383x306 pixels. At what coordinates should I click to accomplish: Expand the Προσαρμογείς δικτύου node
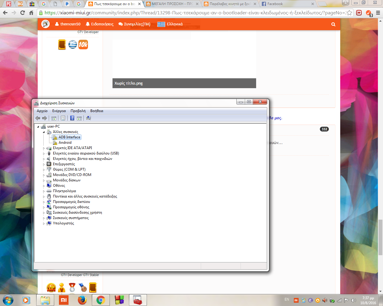[44, 202]
